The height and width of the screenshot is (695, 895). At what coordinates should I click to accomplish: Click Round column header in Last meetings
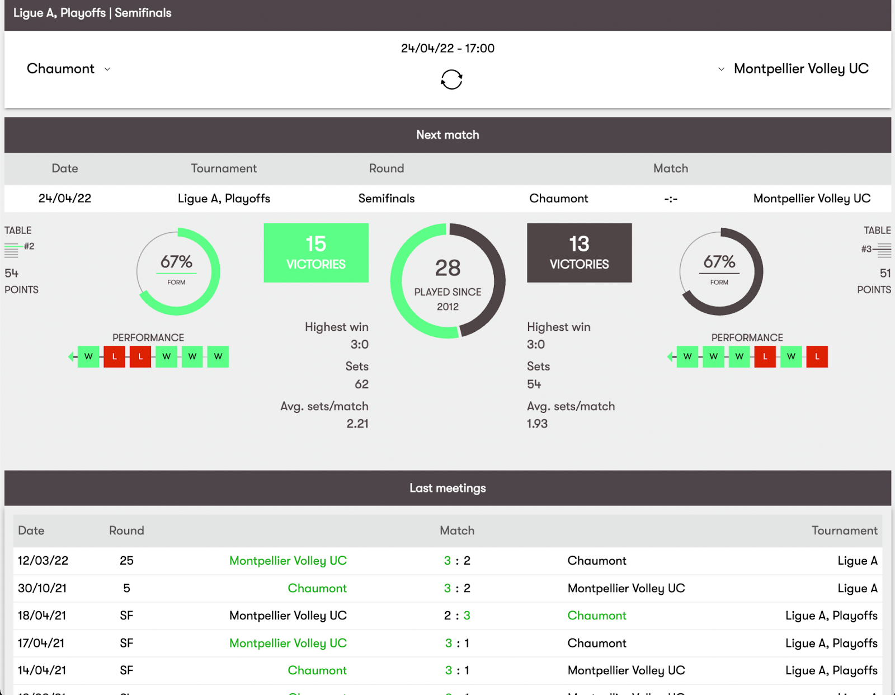click(x=126, y=530)
